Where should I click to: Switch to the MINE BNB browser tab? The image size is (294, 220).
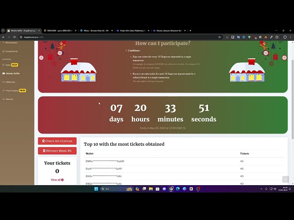click(x=59, y=31)
